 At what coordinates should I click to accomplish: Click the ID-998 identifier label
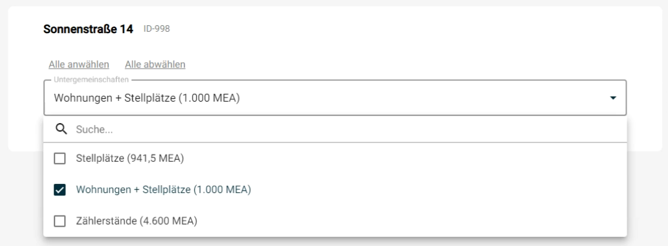pos(157,28)
